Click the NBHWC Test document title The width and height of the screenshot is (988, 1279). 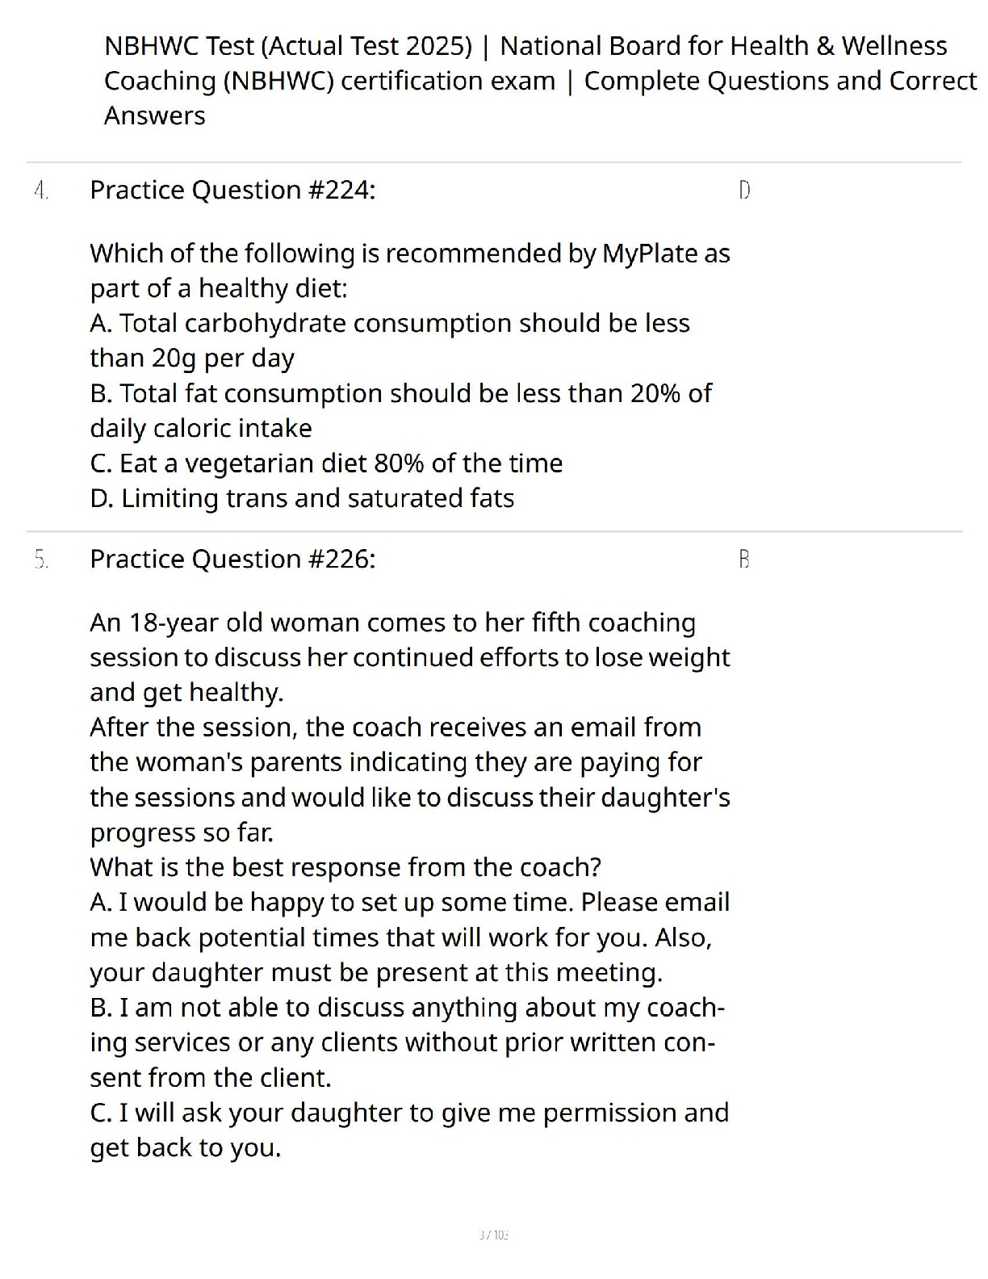(x=539, y=81)
